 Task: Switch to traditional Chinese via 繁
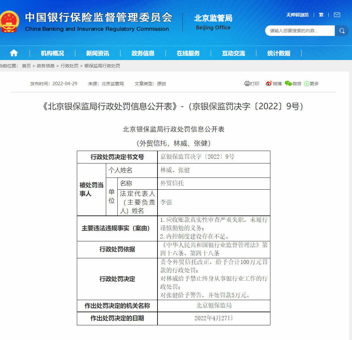(321, 15)
